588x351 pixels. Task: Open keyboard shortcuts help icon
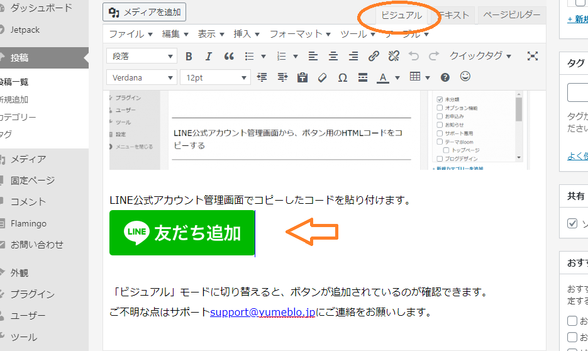point(445,77)
